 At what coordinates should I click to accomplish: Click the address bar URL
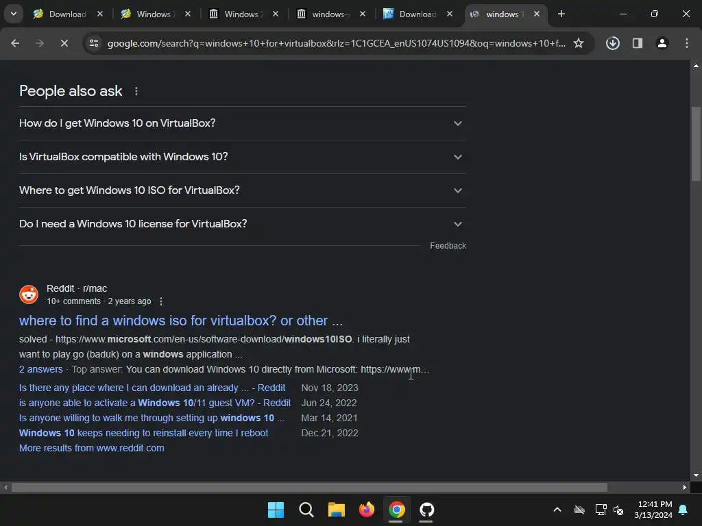click(336, 43)
